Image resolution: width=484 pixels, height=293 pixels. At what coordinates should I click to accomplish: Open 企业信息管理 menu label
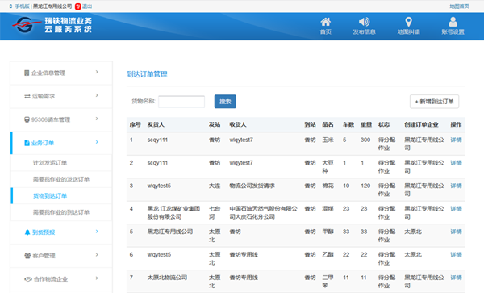click(x=48, y=73)
